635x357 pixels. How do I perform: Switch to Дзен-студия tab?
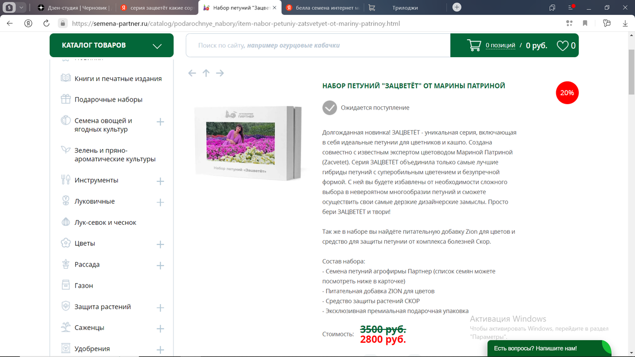[73, 8]
